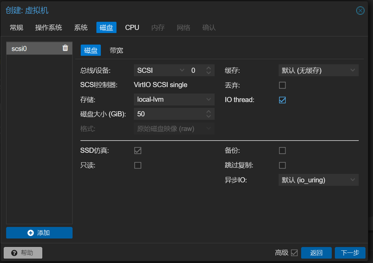The height and width of the screenshot is (263, 373).
Task: Close the Create VM dialog
Action: (x=360, y=11)
